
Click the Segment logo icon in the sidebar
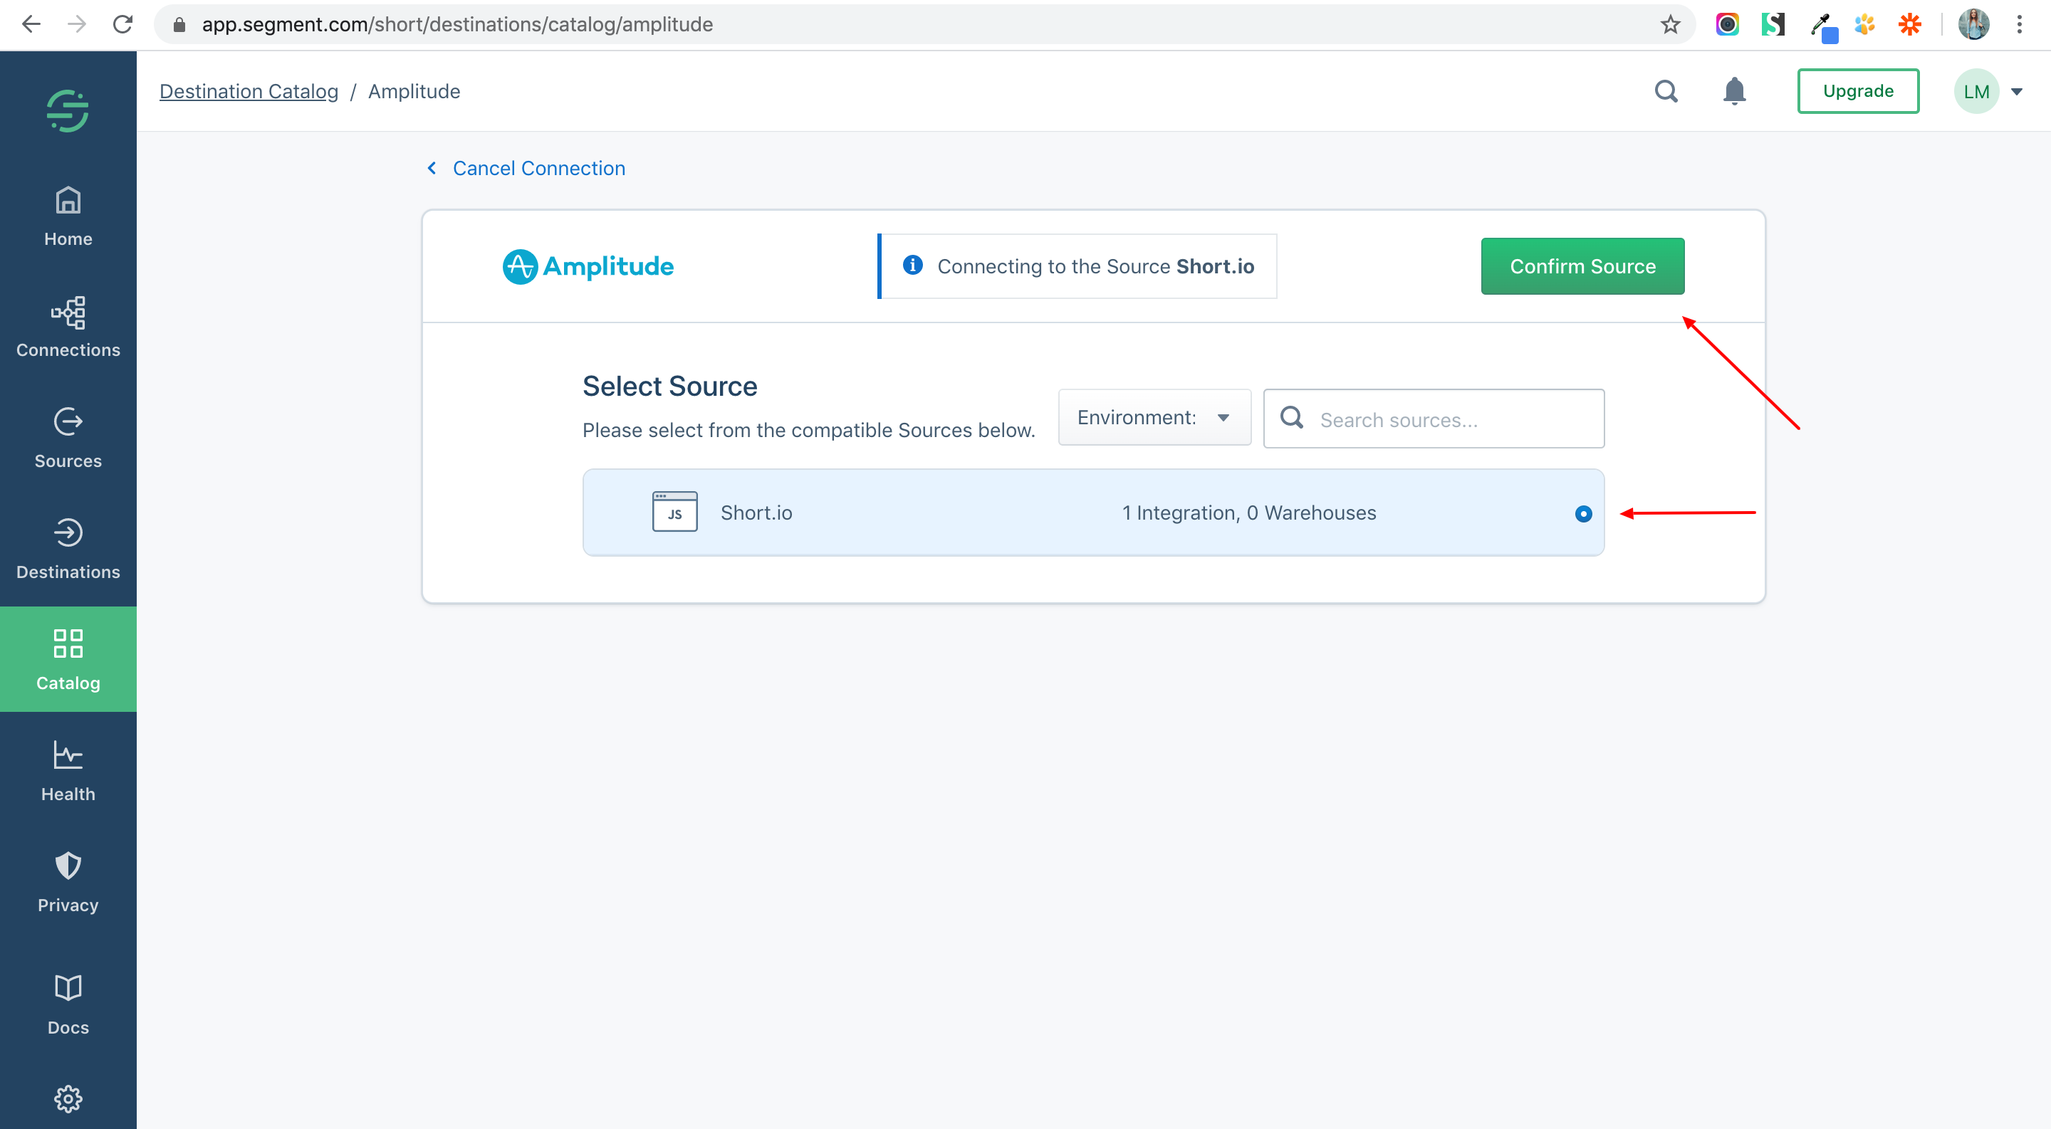tap(68, 110)
